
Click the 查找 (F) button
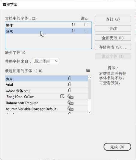pos(113,19)
